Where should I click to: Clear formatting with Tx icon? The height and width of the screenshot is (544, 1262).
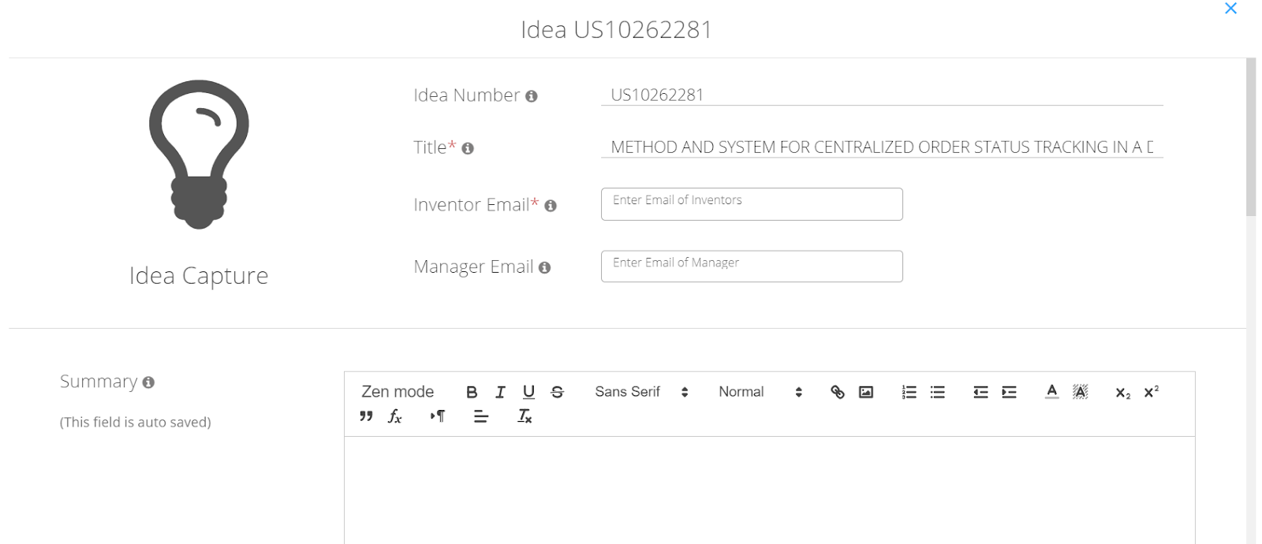point(525,416)
